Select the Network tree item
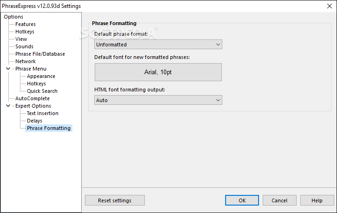 click(x=26, y=61)
